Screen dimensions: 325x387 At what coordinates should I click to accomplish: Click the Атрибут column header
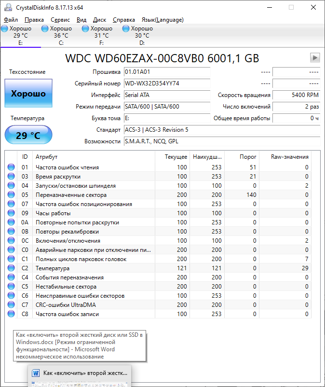click(x=94, y=157)
